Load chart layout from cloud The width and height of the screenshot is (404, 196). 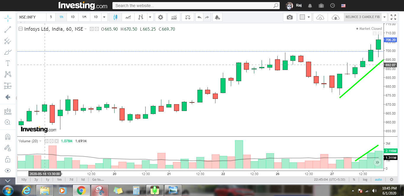click(x=320, y=17)
